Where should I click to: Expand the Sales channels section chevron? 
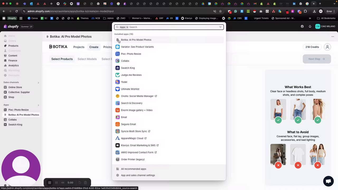tap(38, 83)
